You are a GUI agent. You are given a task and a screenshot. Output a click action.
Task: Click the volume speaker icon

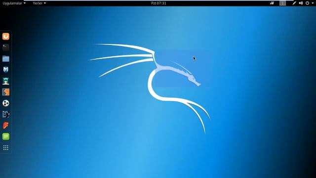301,3
